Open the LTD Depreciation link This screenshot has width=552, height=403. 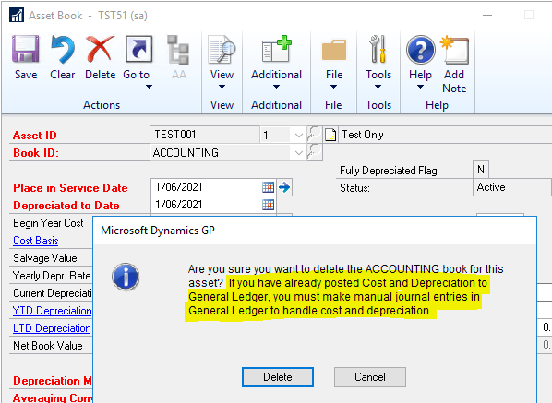pos(52,328)
